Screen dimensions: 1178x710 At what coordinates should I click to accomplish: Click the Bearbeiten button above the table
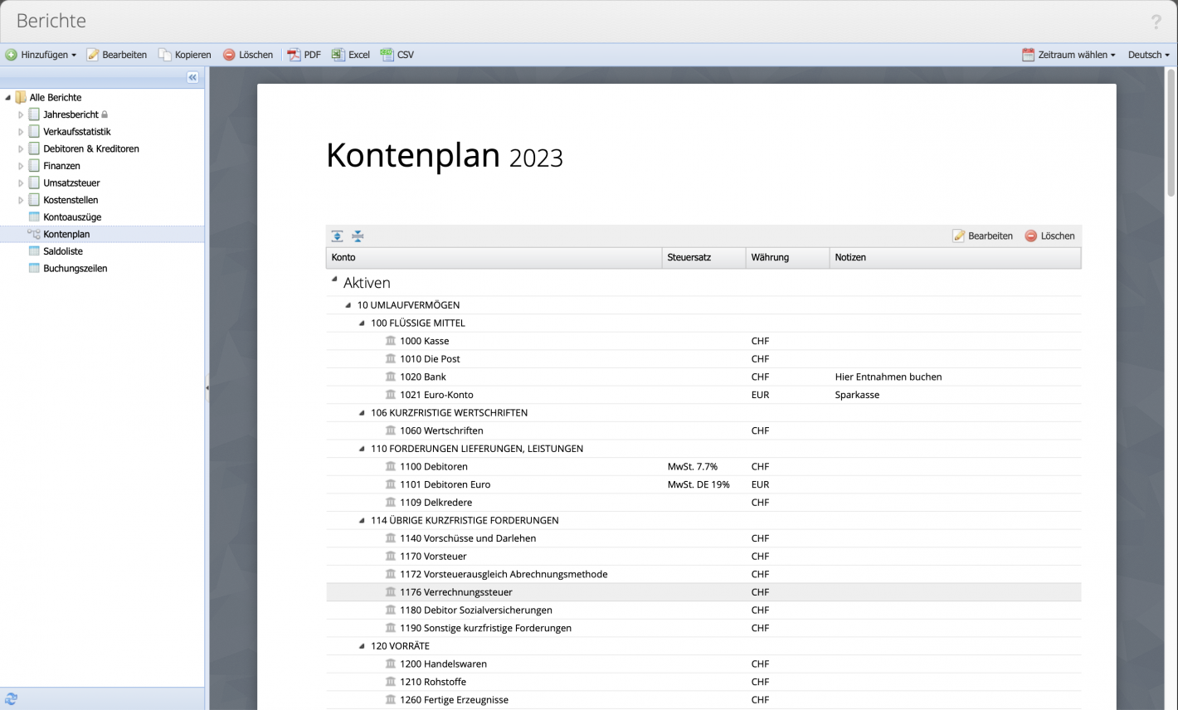click(982, 236)
